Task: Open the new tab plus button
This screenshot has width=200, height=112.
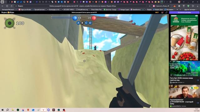Action: pos(171,2)
